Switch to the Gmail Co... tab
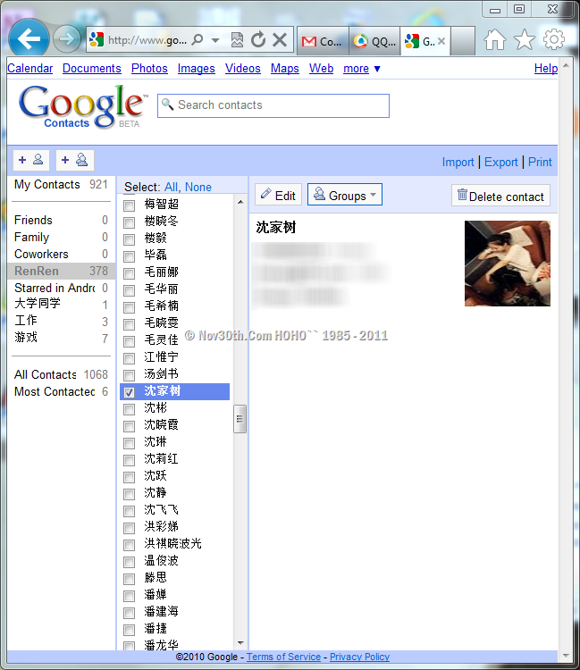The image size is (580, 670). pos(323,41)
